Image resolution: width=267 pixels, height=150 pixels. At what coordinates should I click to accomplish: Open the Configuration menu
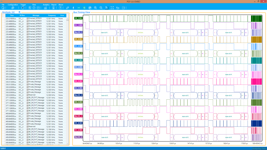pyautogui.click(x=13, y=5)
